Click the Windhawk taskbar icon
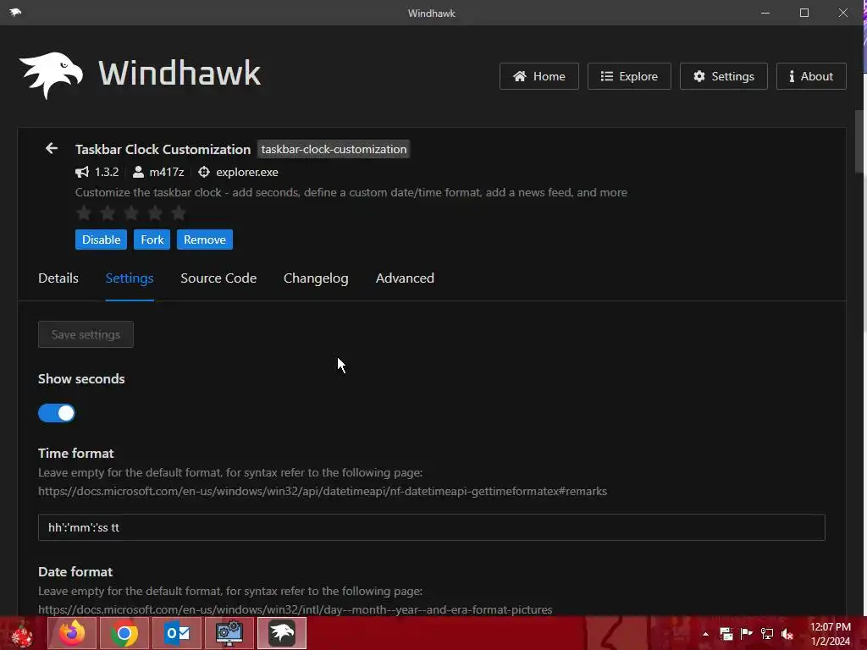The width and height of the screenshot is (867, 650). (x=282, y=633)
